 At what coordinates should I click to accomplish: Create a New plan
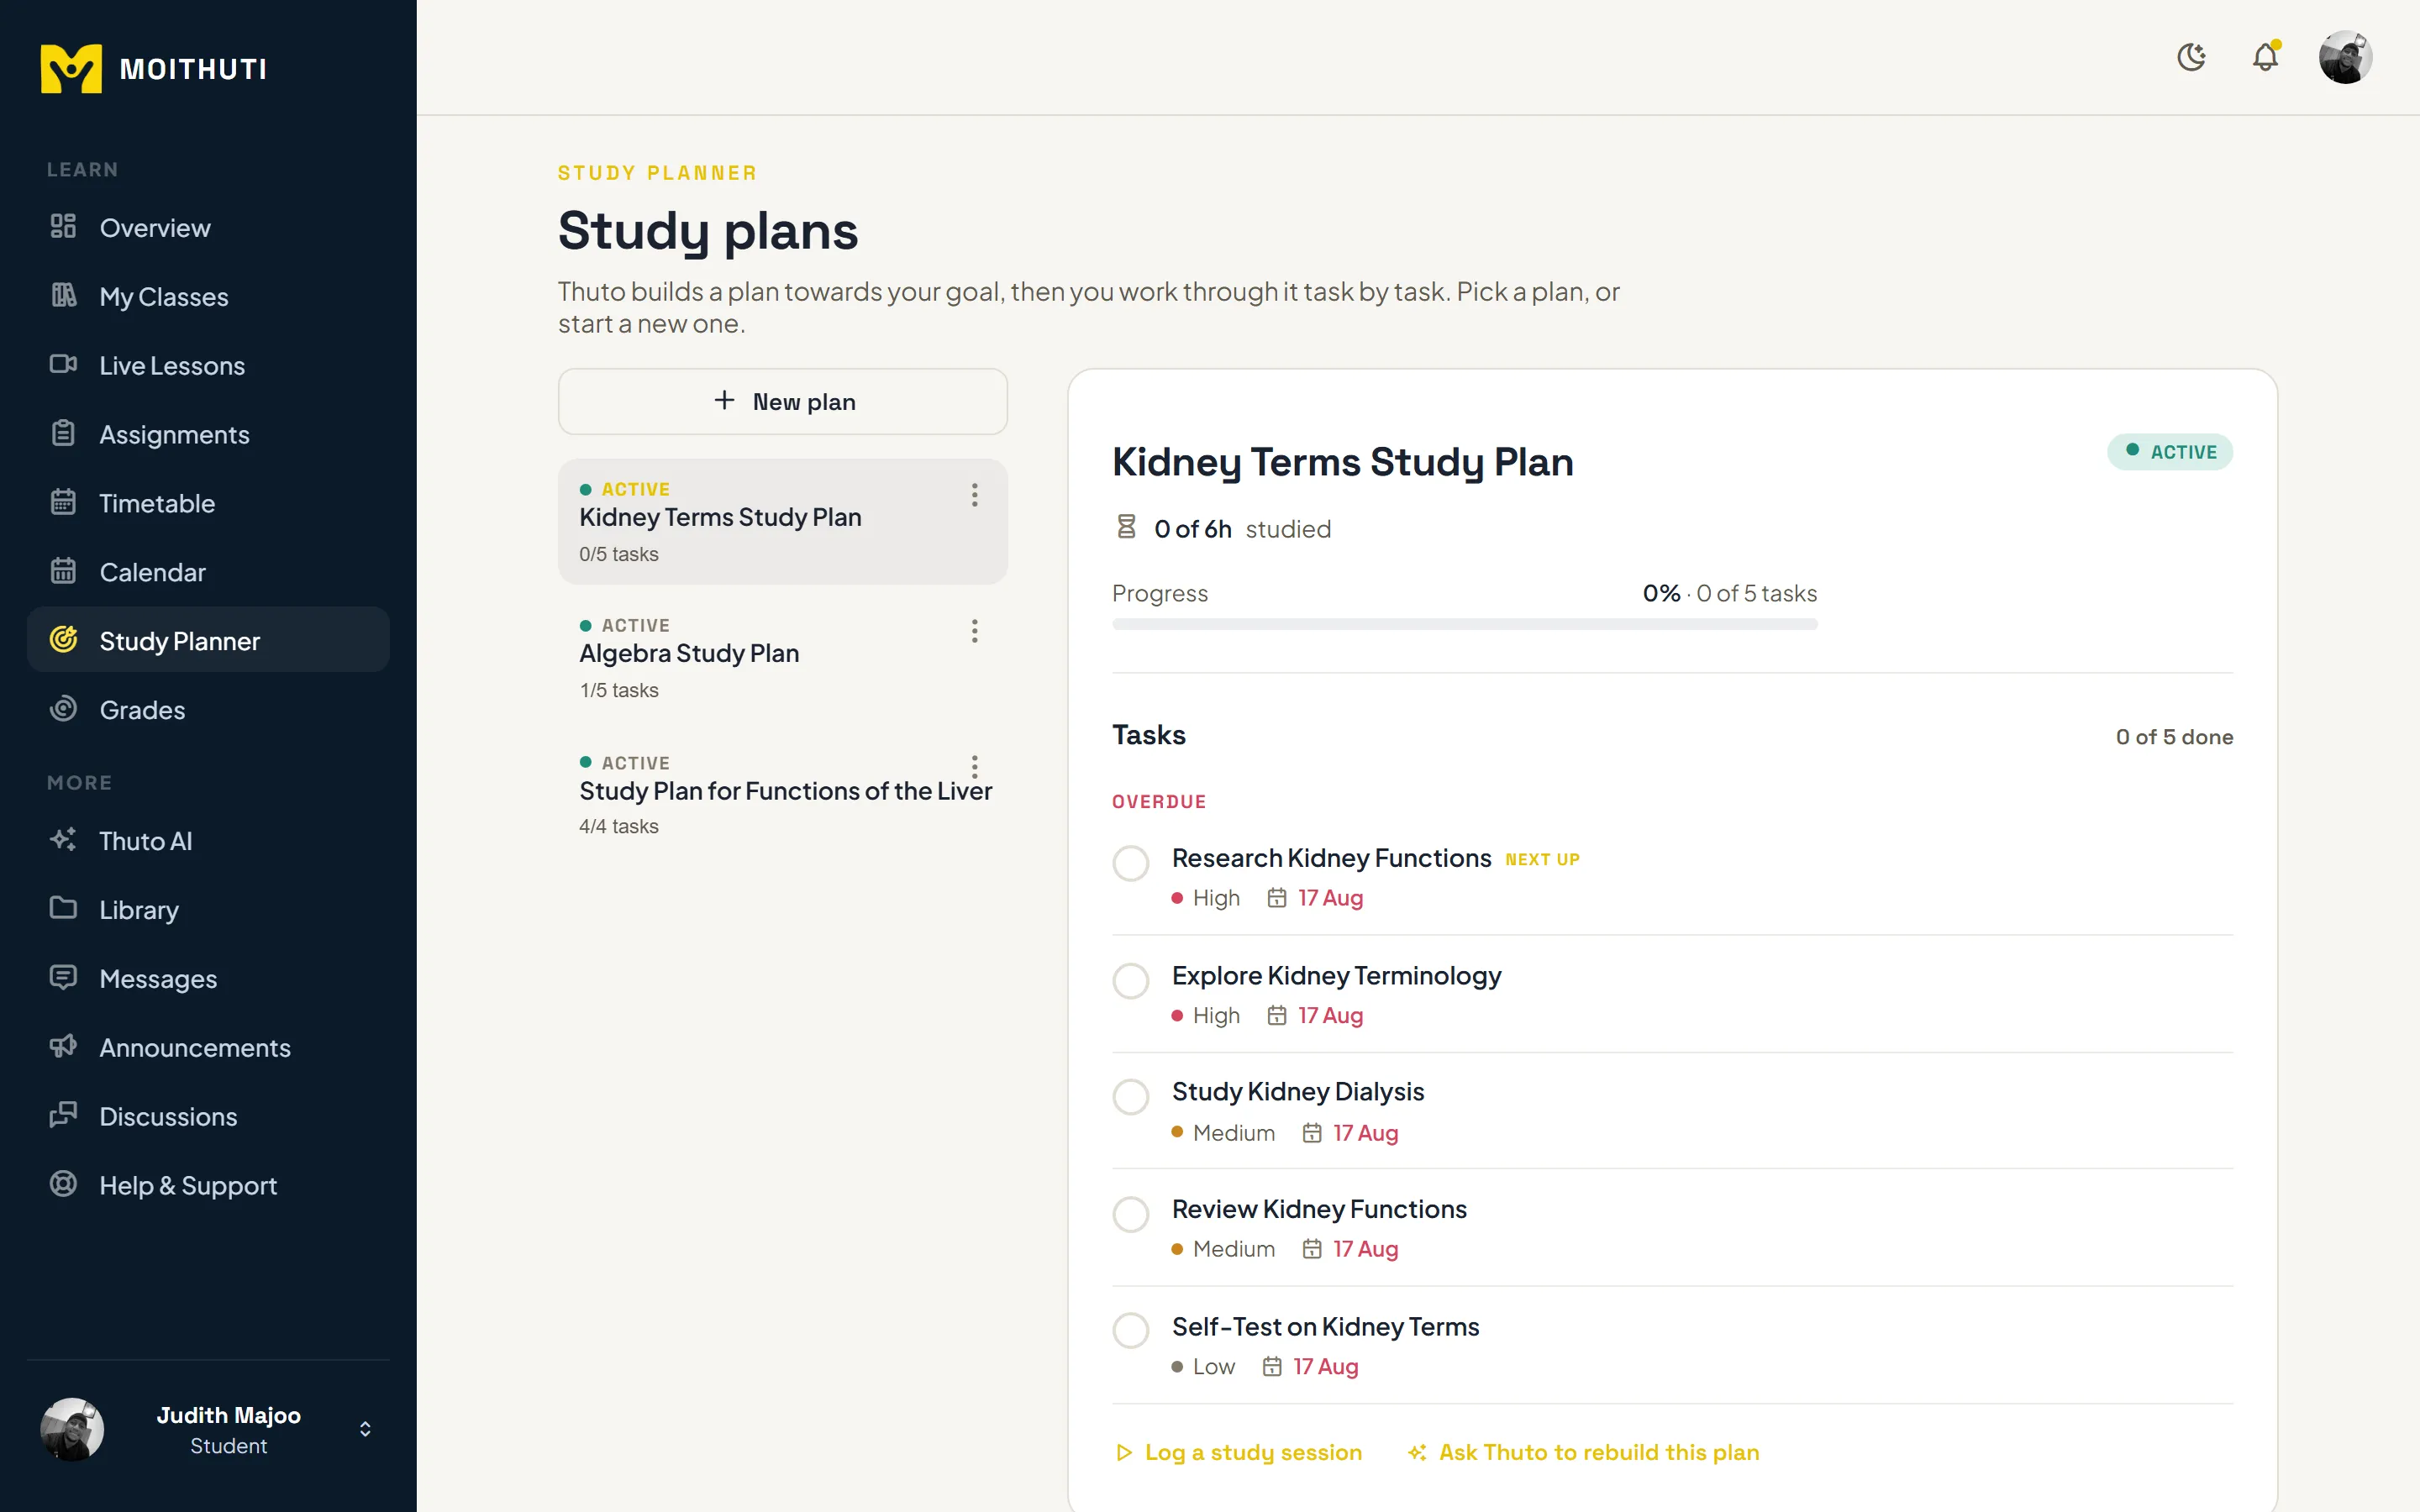(x=782, y=401)
